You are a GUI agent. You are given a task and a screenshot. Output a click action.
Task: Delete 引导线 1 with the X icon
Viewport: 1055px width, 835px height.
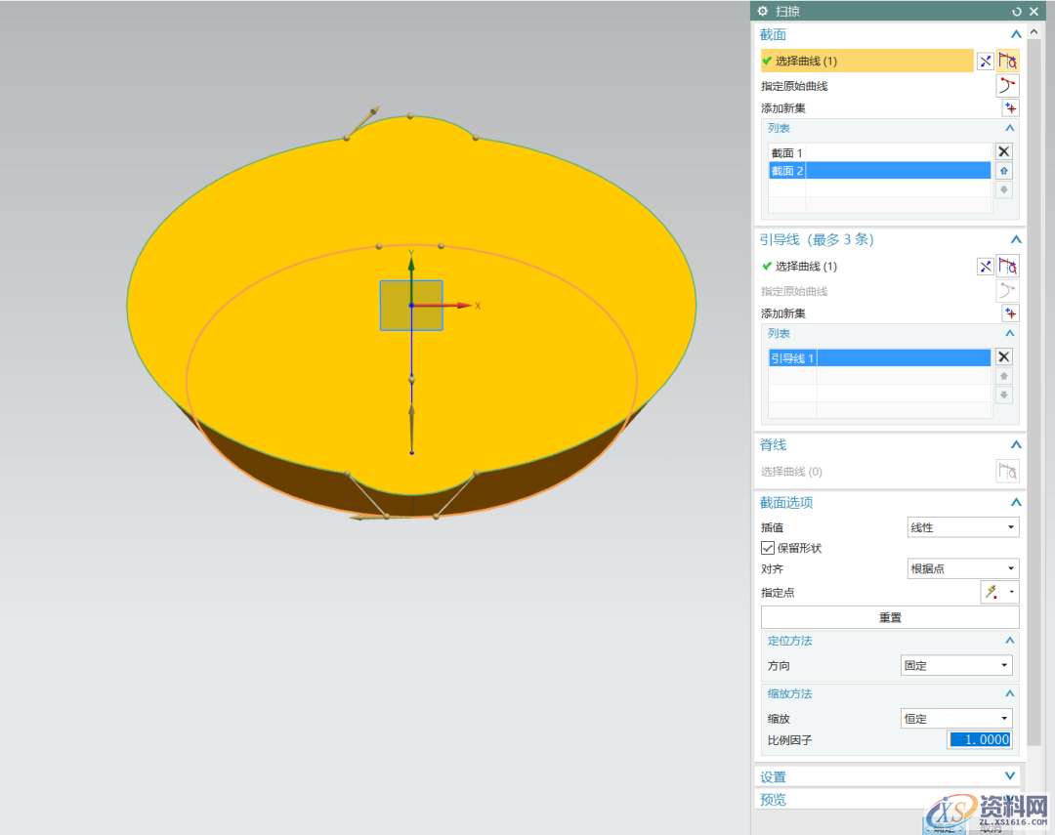coord(1003,356)
